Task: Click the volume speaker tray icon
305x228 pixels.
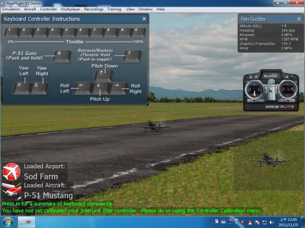Action: coord(272,222)
